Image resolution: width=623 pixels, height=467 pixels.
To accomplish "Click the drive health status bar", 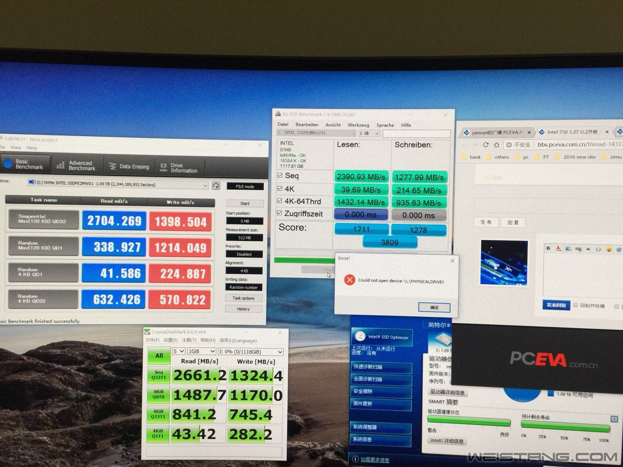I will 469,422.
